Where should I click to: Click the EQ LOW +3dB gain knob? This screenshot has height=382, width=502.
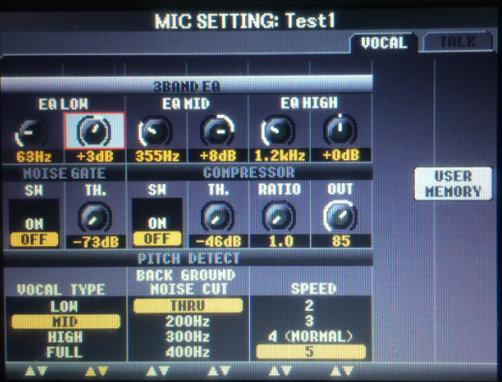pyautogui.click(x=95, y=131)
